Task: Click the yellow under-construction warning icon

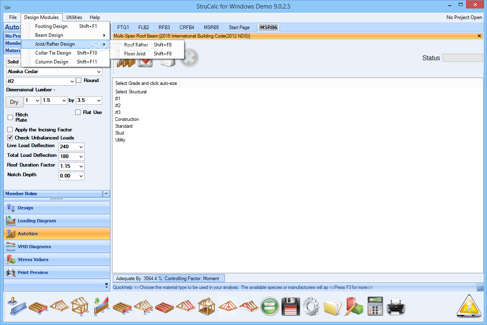Action: [469, 306]
